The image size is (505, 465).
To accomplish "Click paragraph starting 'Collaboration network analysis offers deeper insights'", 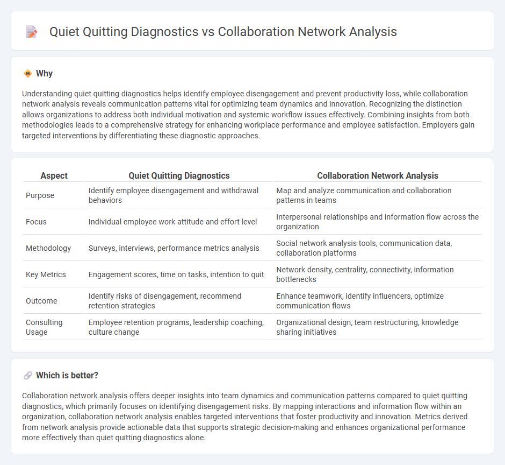I will pos(245,417).
